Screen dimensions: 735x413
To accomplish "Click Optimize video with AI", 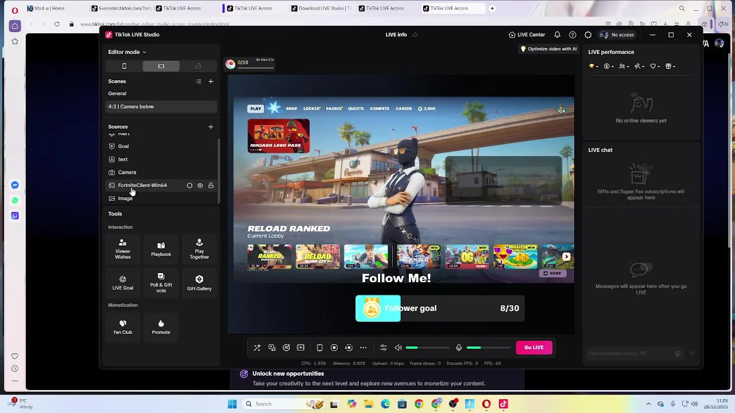I will pos(548,49).
